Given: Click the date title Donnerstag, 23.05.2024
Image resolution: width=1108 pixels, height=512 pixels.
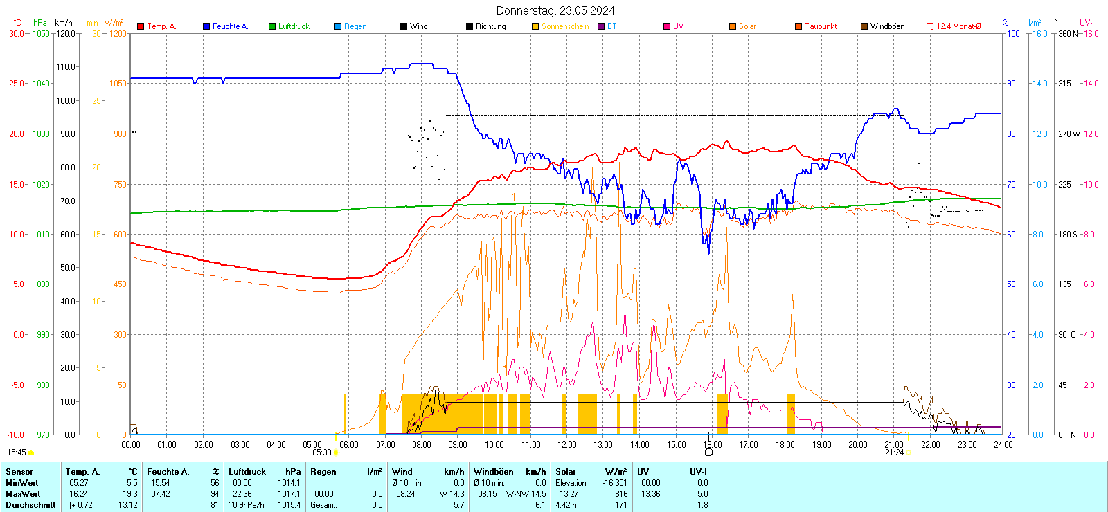Looking at the screenshot, I should click(x=555, y=10).
